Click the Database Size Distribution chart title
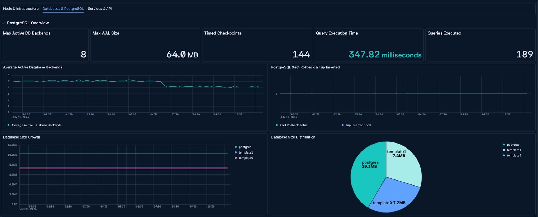 click(x=293, y=137)
